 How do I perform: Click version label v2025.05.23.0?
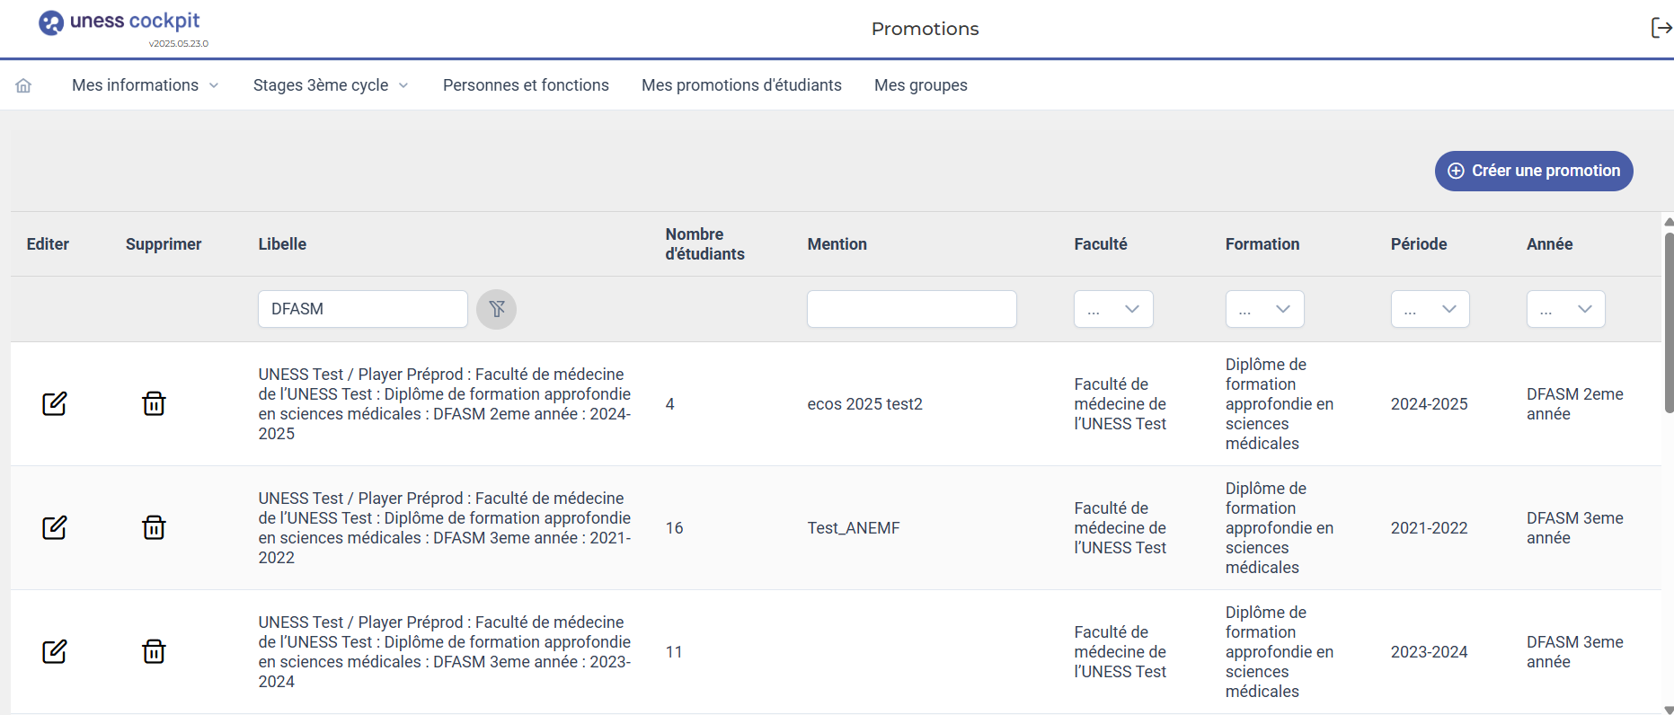[x=179, y=43]
